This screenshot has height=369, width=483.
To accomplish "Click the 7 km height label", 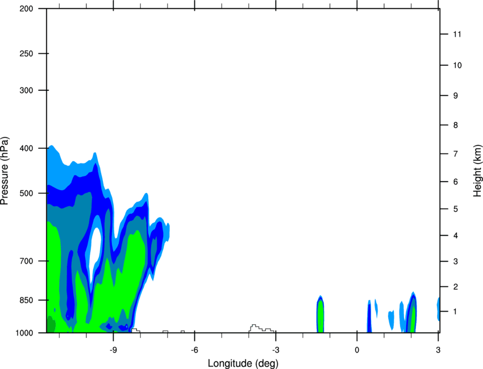I will pos(456,154).
